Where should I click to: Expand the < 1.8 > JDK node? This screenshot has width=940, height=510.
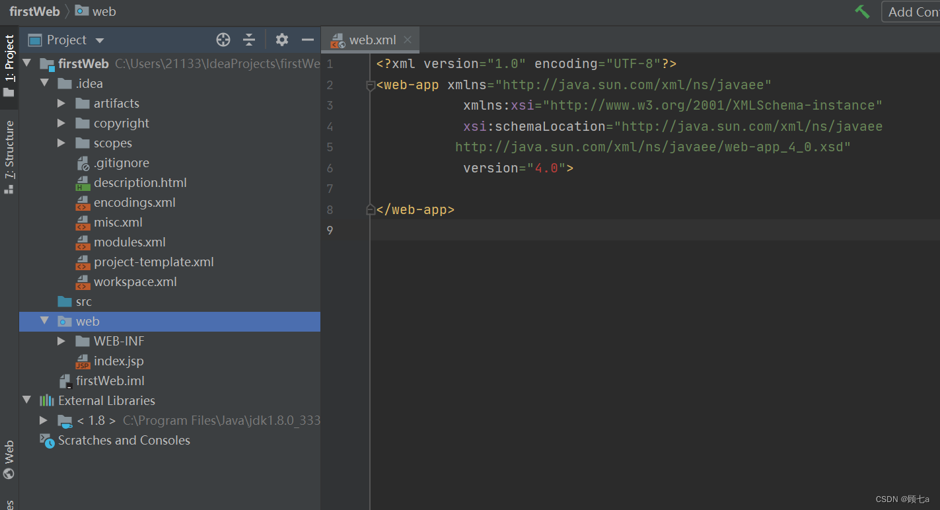(44, 420)
